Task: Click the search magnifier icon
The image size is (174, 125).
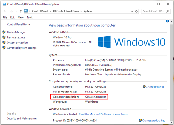Action: point(167,11)
